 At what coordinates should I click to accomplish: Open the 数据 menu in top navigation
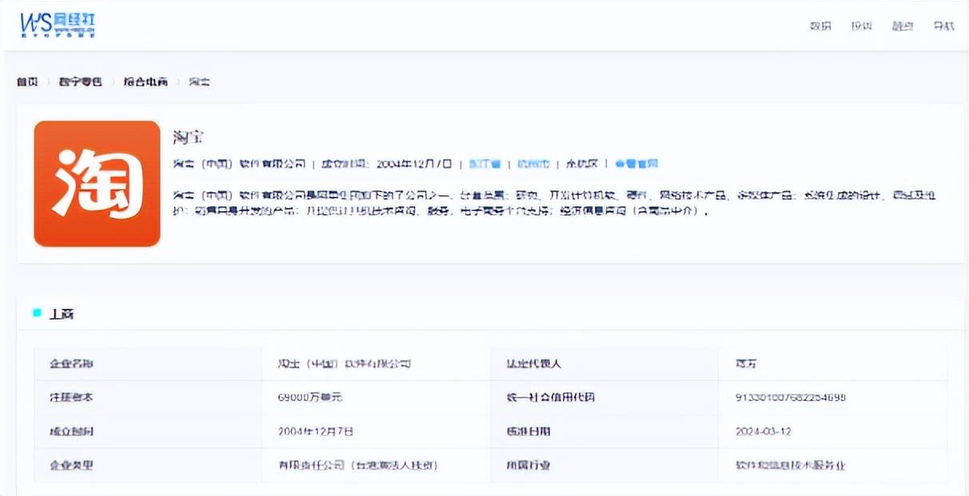pos(820,26)
